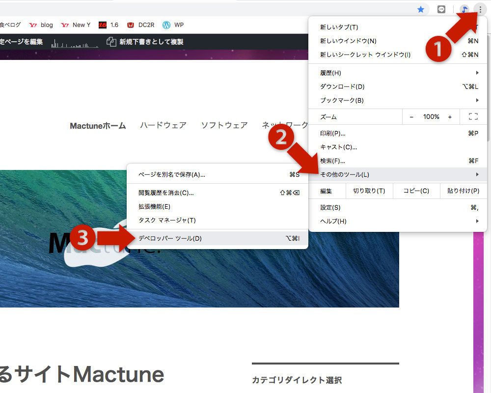The height and width of the screenshot is (393, 491).
Task: Select デベロッパー ツール(D)
Action: 218,238
